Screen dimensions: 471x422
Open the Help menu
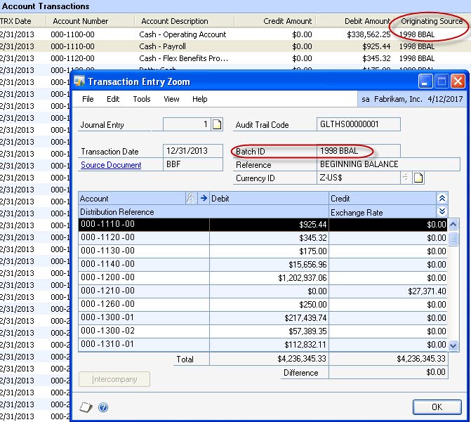(200, 99)
